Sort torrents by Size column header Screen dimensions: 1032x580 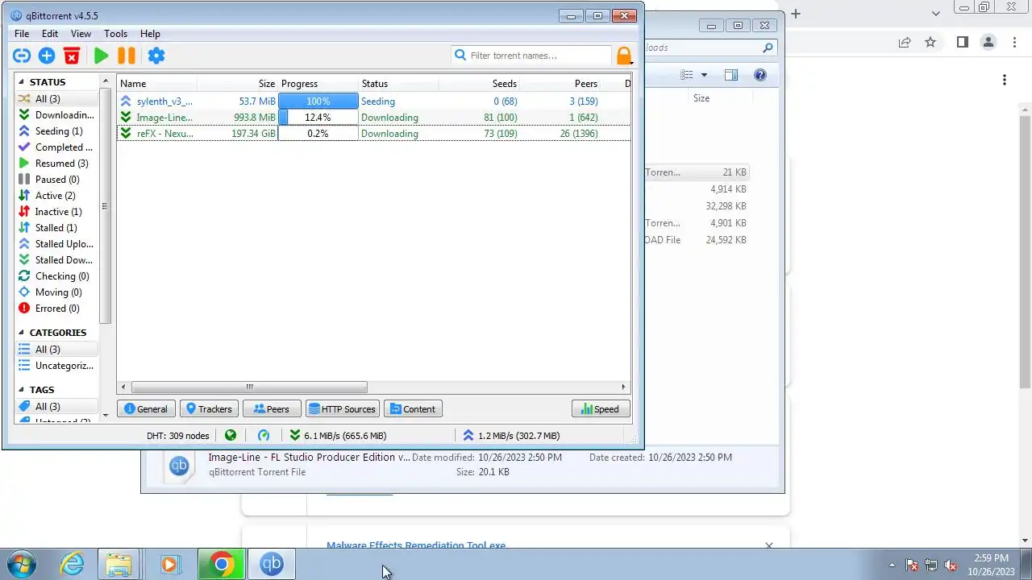click(x=238, y=84)
